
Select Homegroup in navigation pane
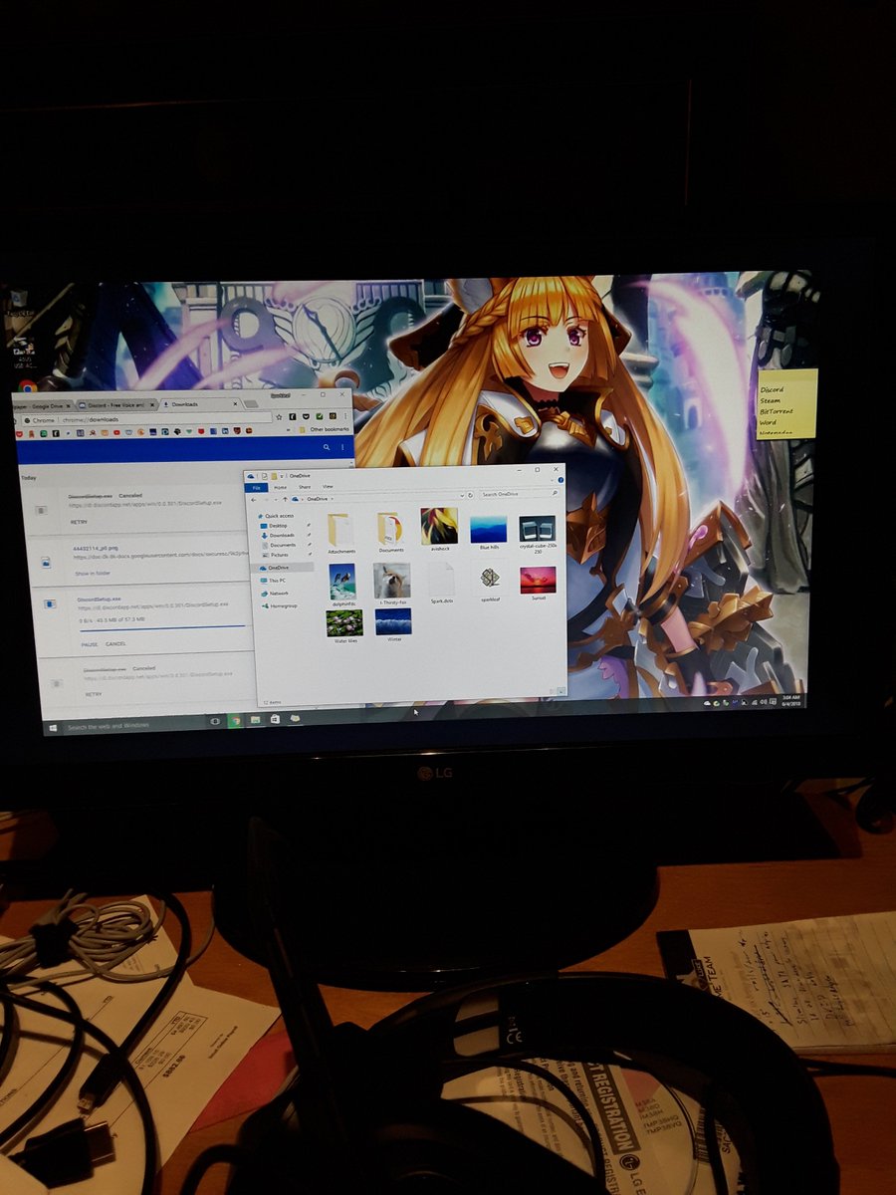click(x=281, y=605)
